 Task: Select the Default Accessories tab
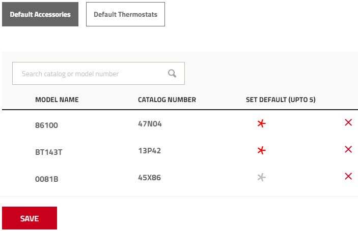[x=40, y=14]
